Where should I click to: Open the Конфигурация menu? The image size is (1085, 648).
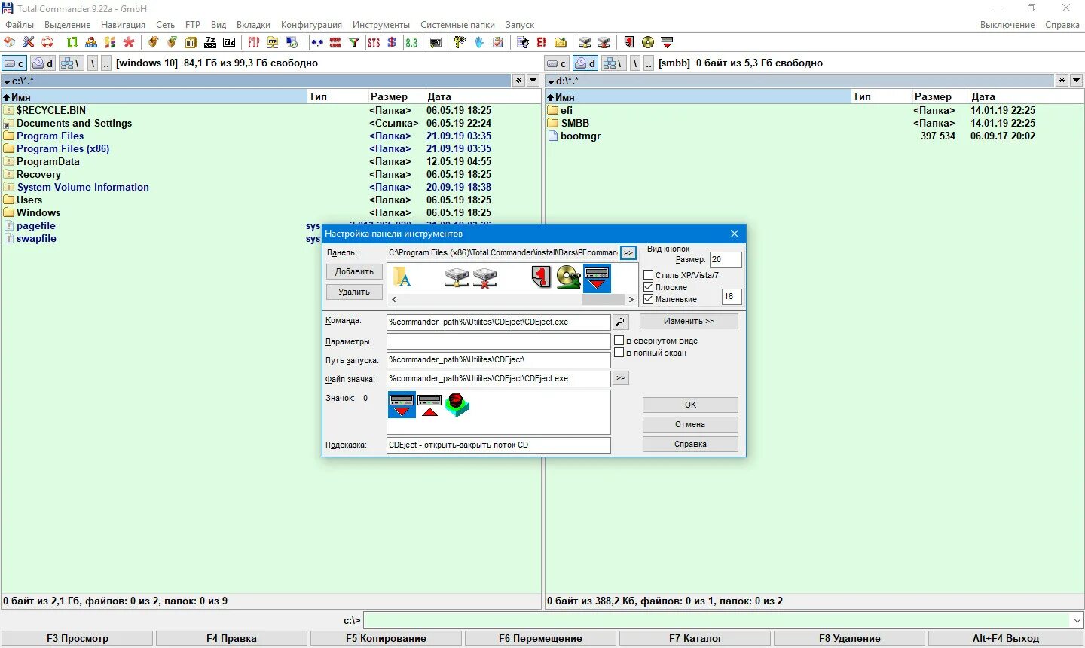pyautogui.click(x=311, y=25)
